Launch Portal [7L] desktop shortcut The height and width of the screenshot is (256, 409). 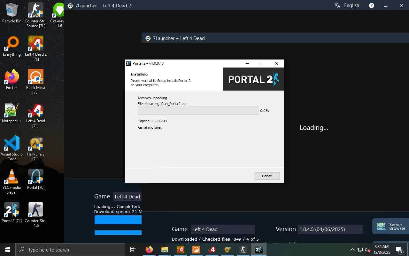point(36,179)
